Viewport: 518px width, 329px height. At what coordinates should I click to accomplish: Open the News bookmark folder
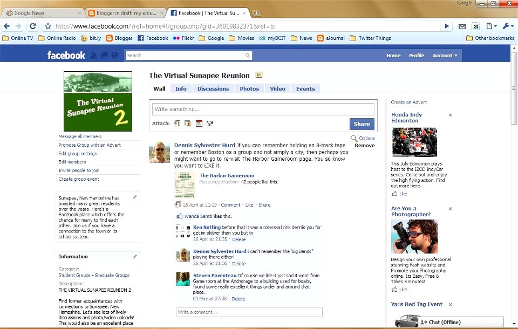(301, 38)
